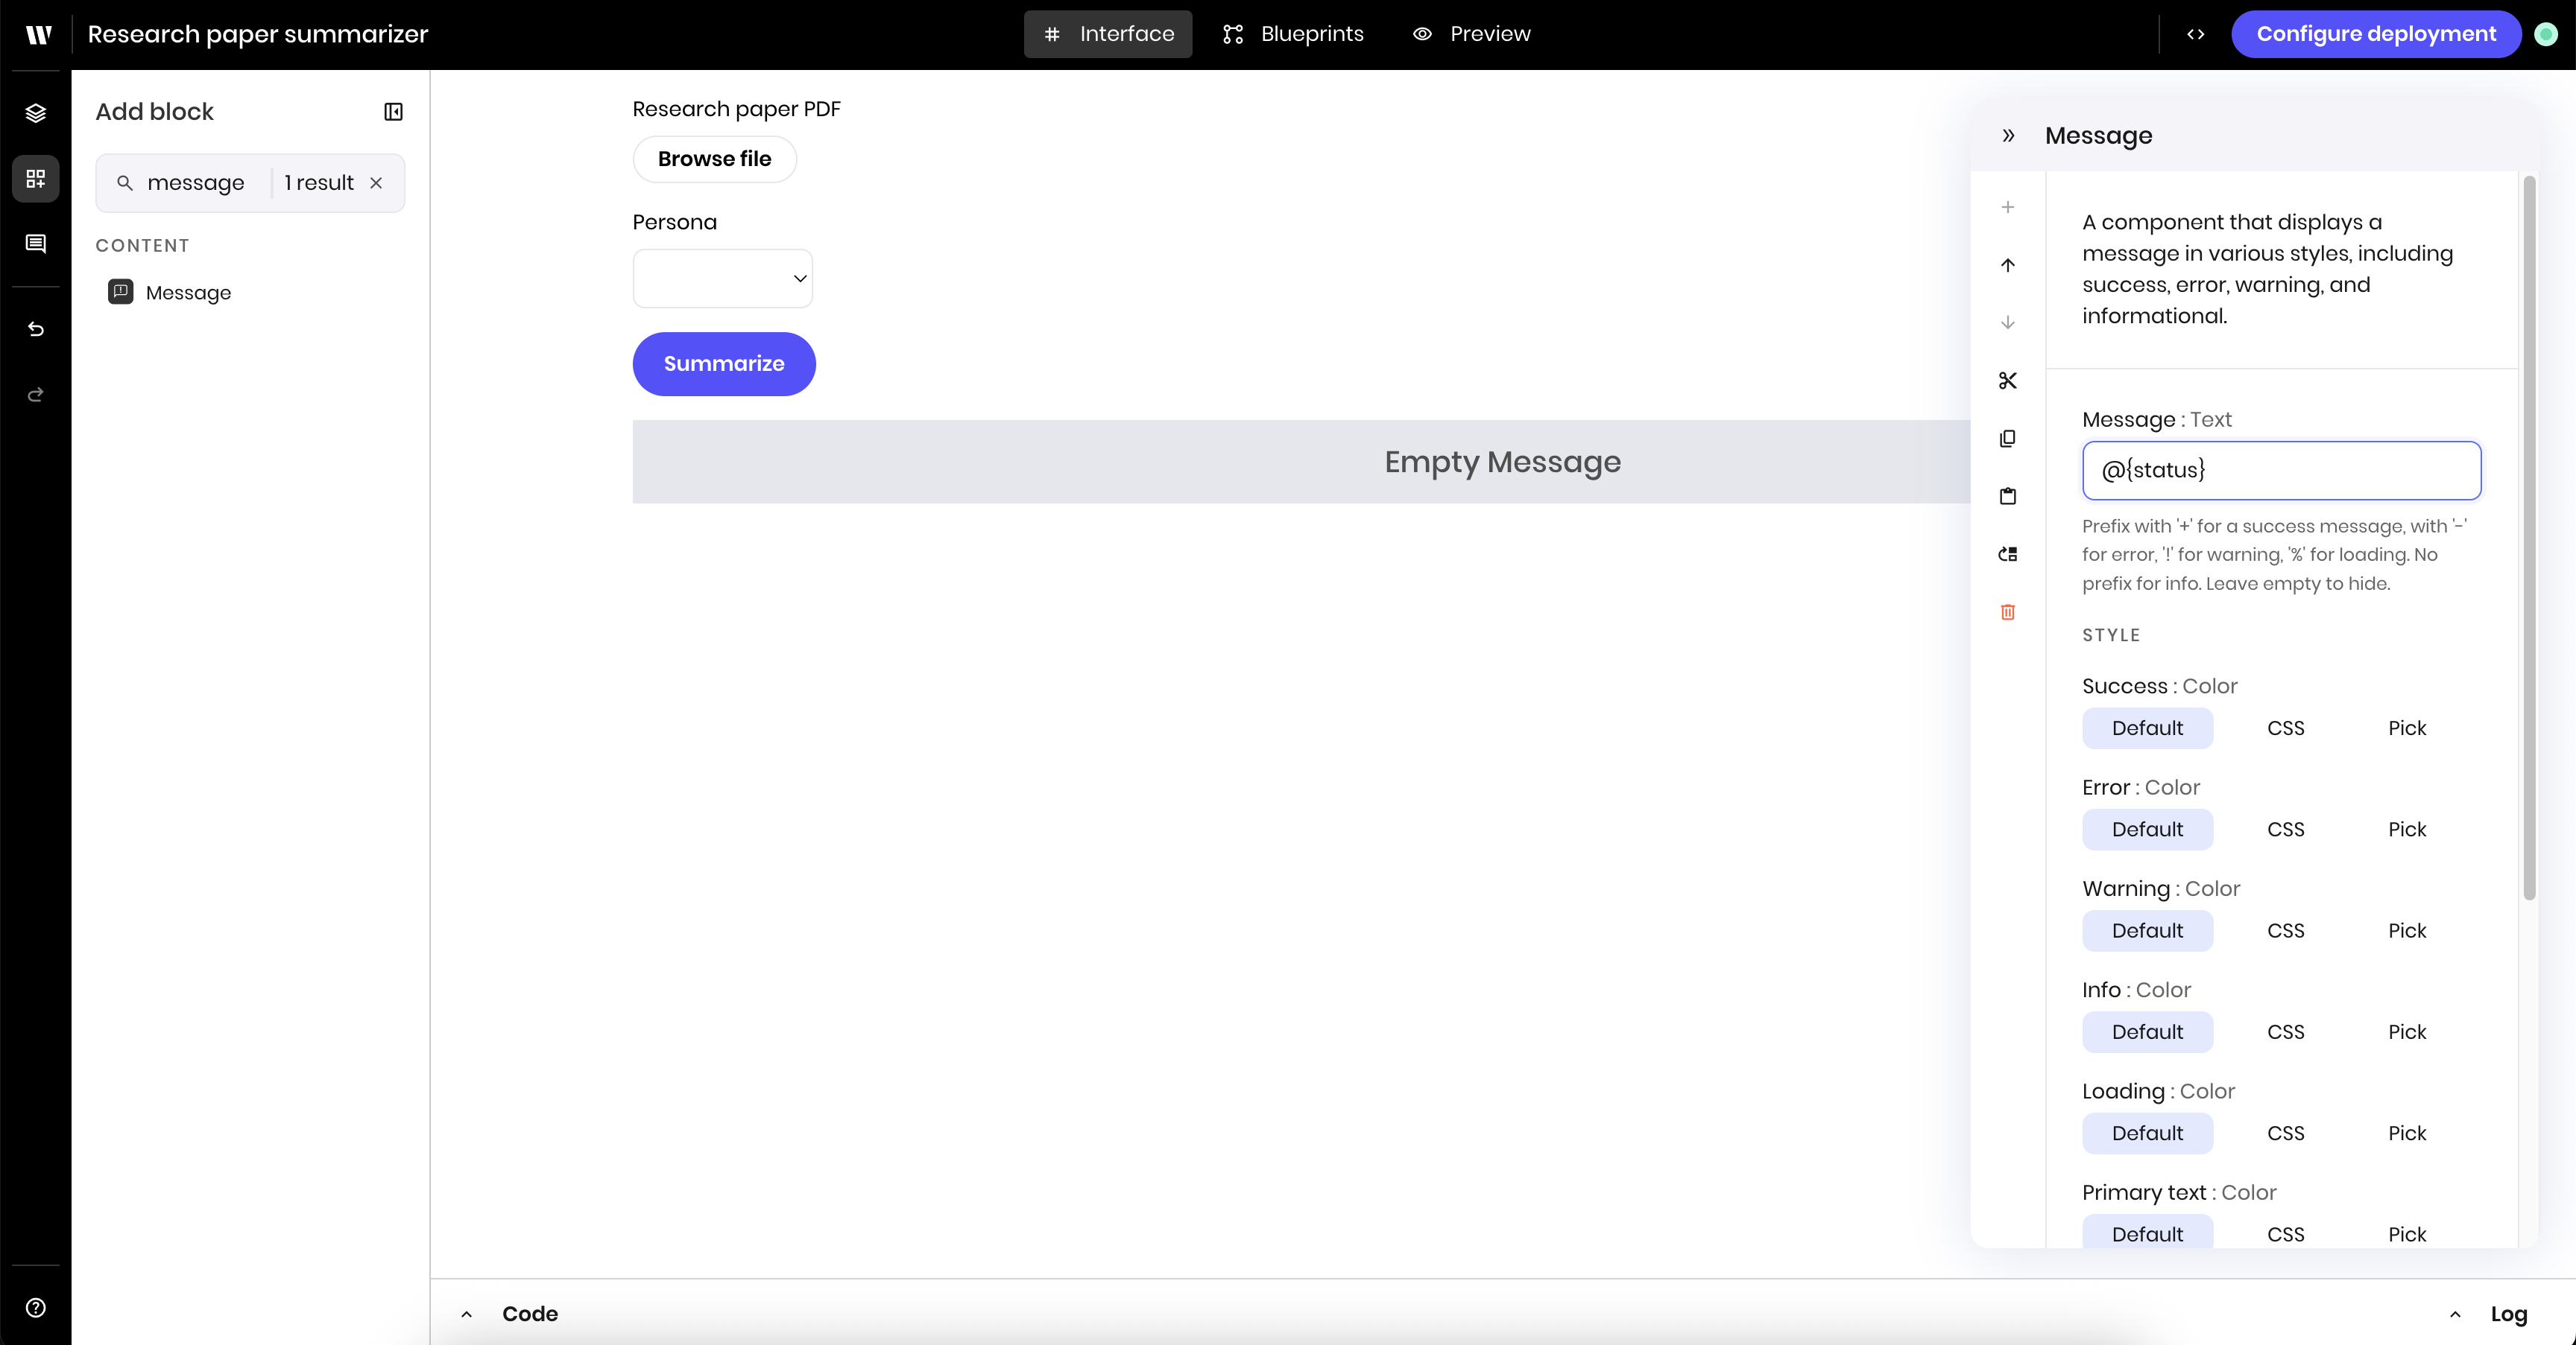
Task: Move block up with arrow icon
Action: point(2007,265)
